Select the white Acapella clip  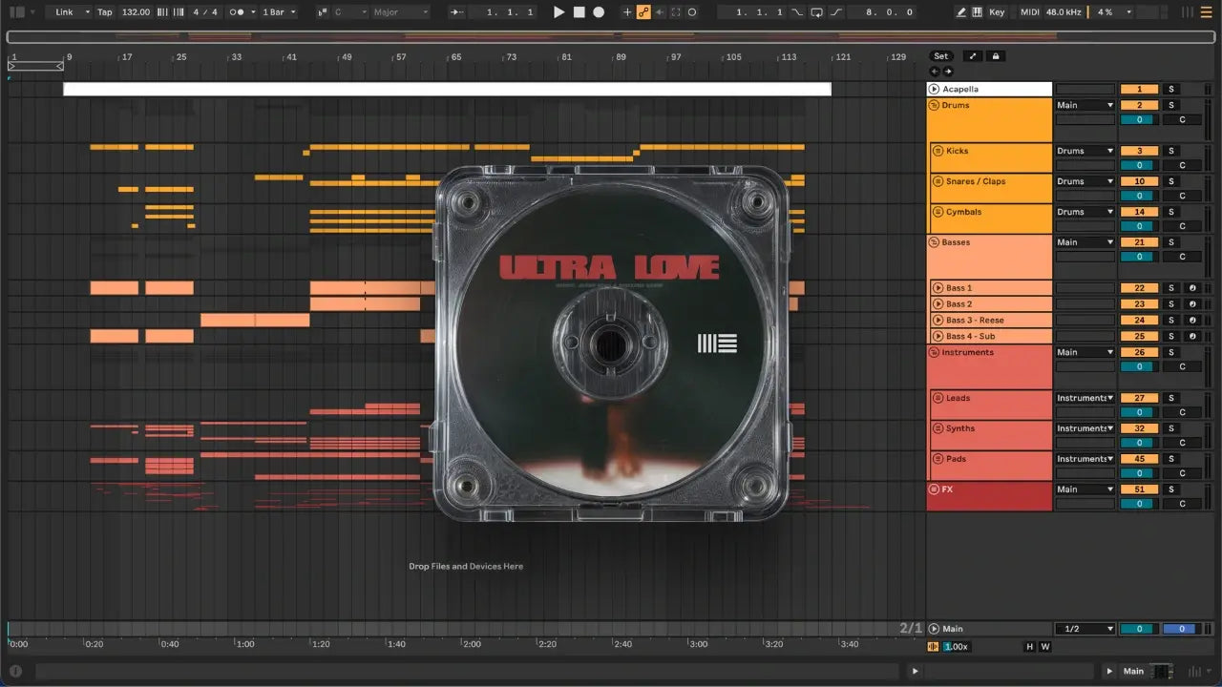click(447, 89)
